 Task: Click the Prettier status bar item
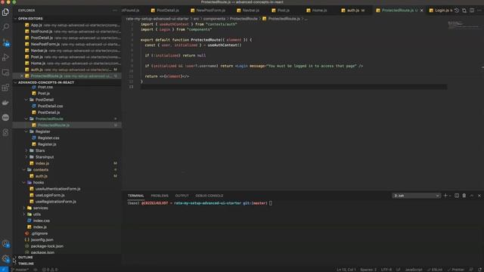point(455,270)
